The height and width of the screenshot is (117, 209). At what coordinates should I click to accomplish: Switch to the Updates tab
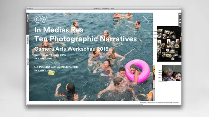[28, 40]
